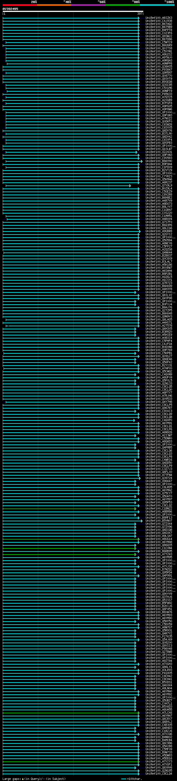Screen dimensions: 177x781
Task: Click the purple ~60% identity legend bar
Action: [x=88, y=5]
